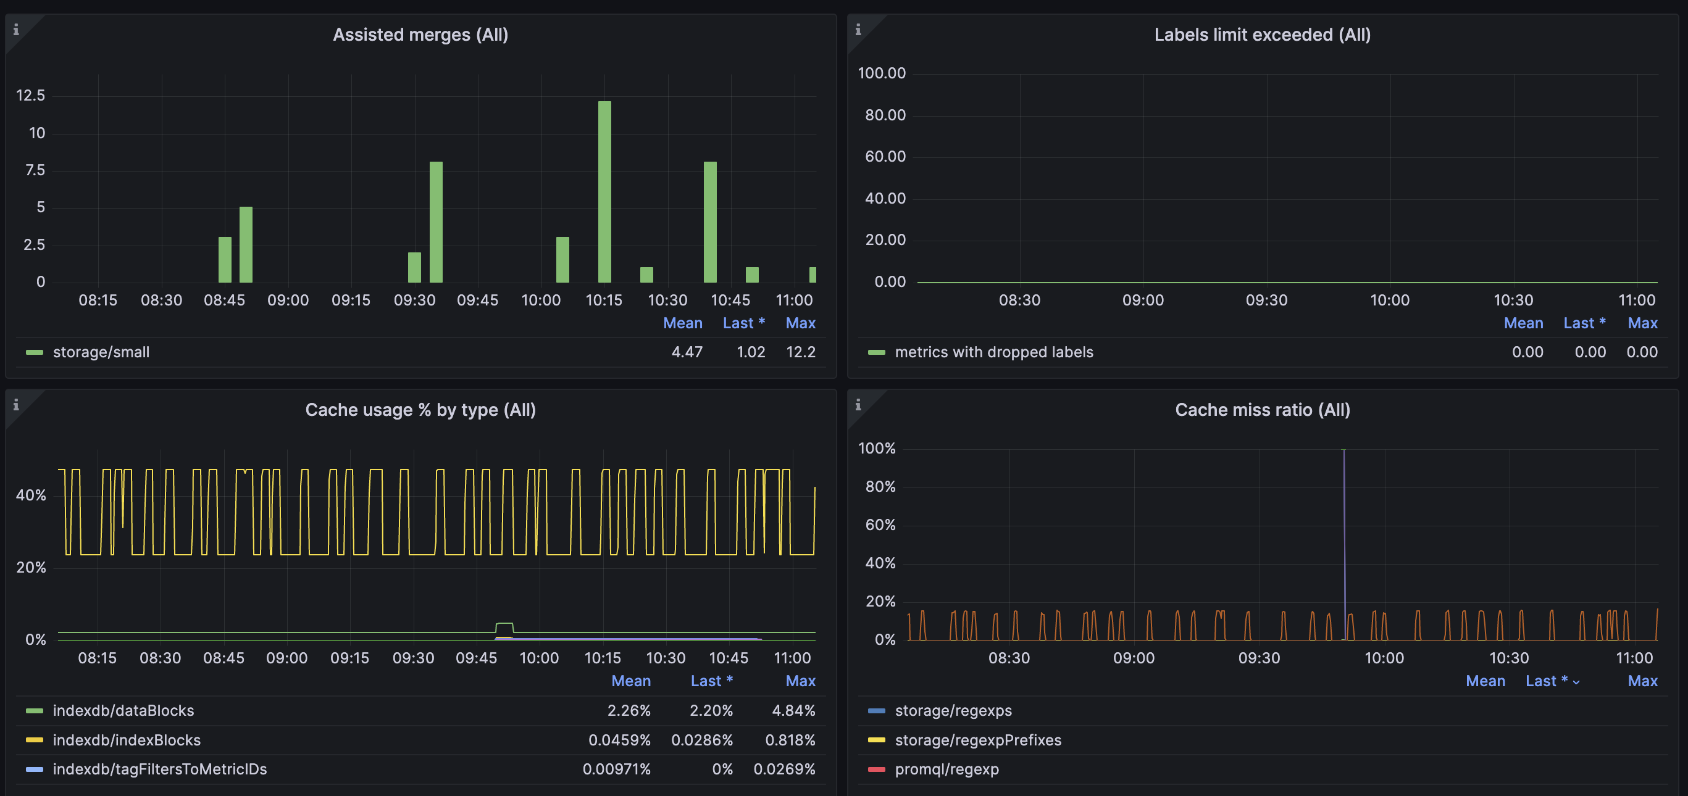Toggle indexdb/tagFiltersToMetricIDs series visibility
Viewport: 1688px width, 796px height.
tap(159, 769)
